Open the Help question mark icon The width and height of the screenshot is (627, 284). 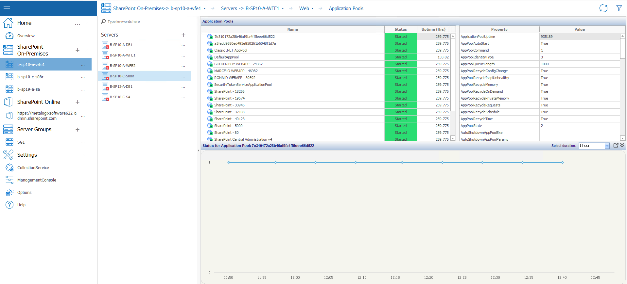point(9,205)
